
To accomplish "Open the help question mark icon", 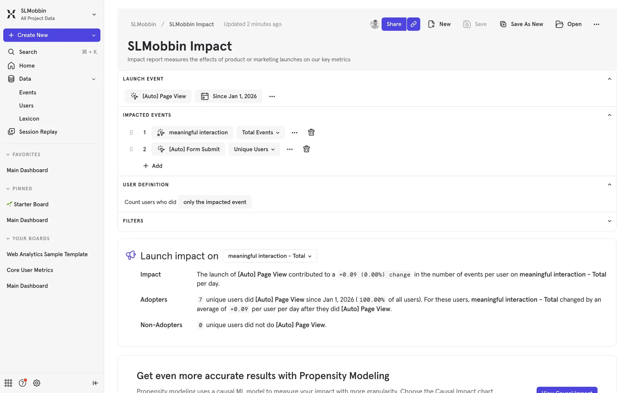I will coord(22,383).
